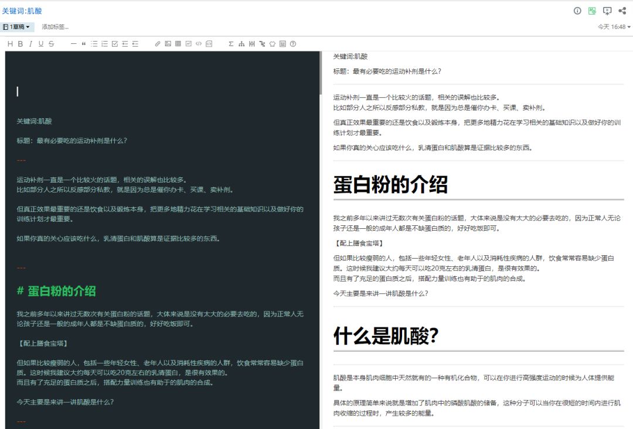Insert a table using the grid icon
This screenshot has width=633, height=429.
tap(178, 44)
